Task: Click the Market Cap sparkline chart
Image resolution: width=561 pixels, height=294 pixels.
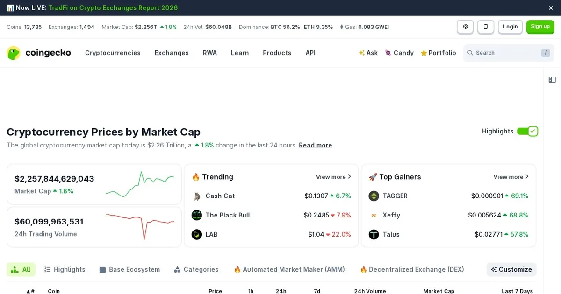Action: (x=140, y=184)
